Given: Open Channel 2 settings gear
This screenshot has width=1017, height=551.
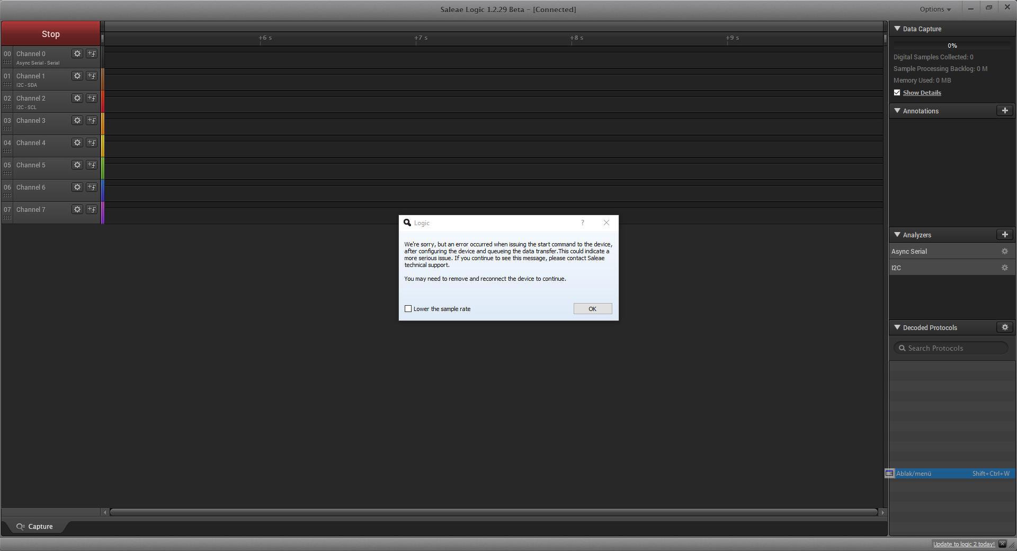Looking at the screenshot, I should click(x=77, y=98).
